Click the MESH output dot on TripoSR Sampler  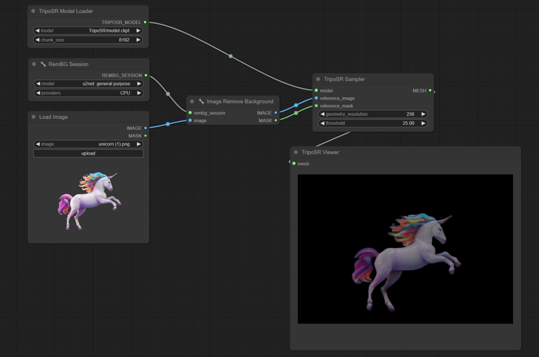click(431, 90)
